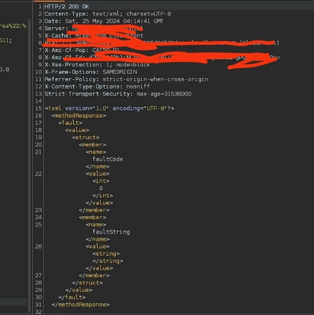Select the max-age=31536000 value
Image resolution: width=314 pixels, height=315 pixels.
164,94
